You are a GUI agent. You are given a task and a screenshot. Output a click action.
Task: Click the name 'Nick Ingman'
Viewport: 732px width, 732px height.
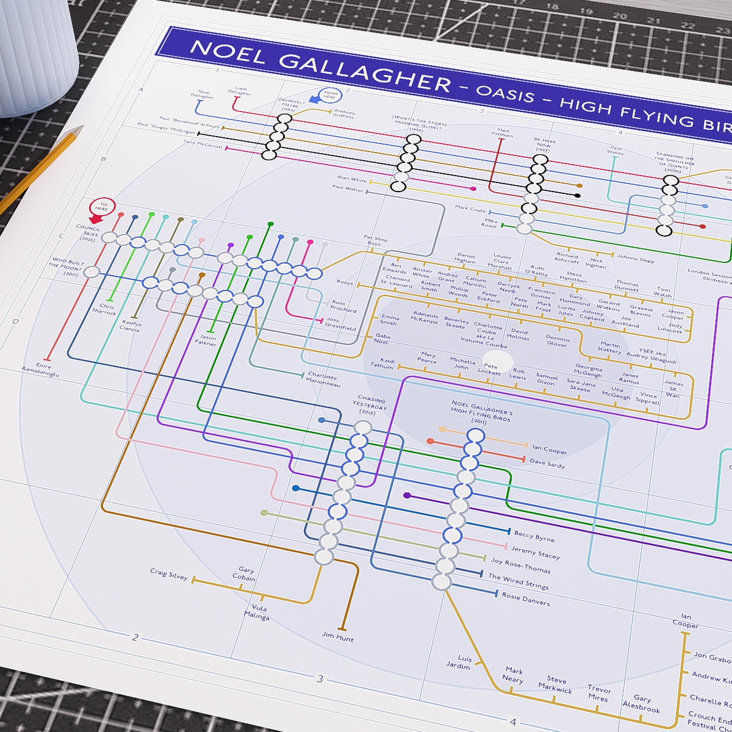tap(595, 263)
